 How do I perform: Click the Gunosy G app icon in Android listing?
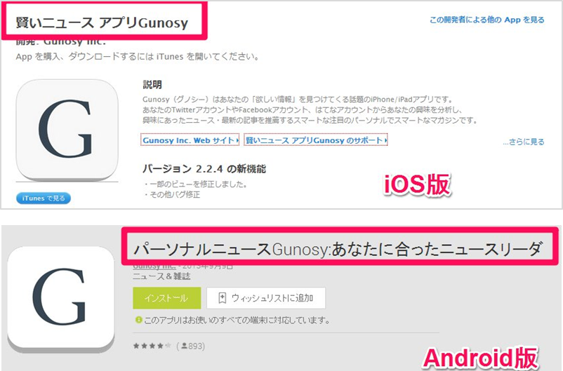(61, 297)
